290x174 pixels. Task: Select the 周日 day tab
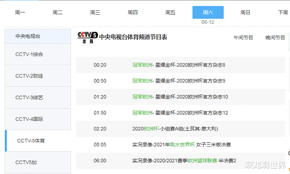[245, 13]
